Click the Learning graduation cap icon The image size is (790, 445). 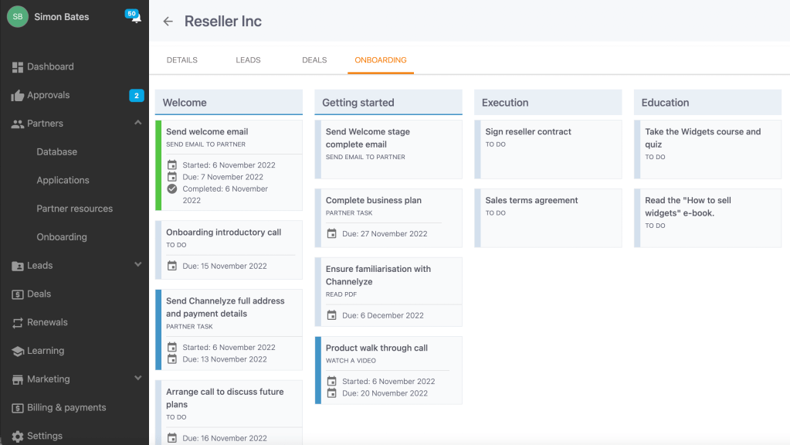pos(18,352)
